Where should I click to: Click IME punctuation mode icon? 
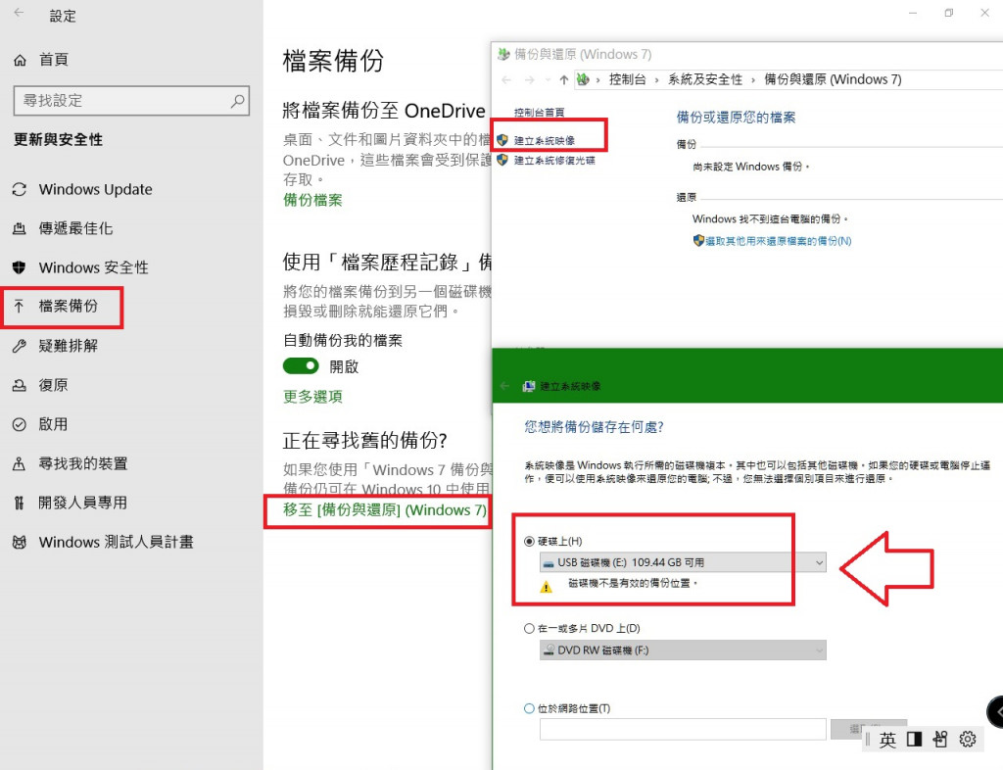tap(939, 740)
